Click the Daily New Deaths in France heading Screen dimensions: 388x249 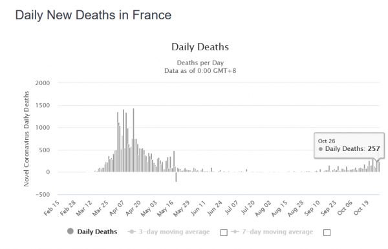(x=93, y=15)
